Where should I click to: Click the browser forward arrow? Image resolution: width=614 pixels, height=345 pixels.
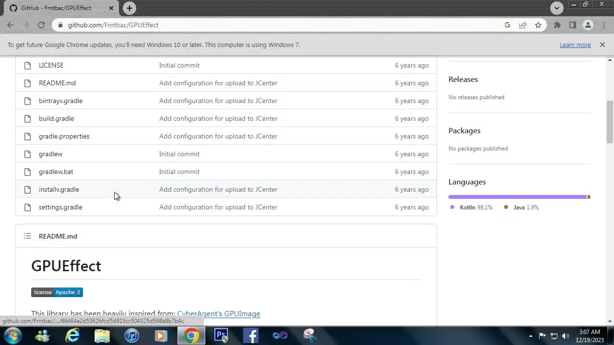26,25
